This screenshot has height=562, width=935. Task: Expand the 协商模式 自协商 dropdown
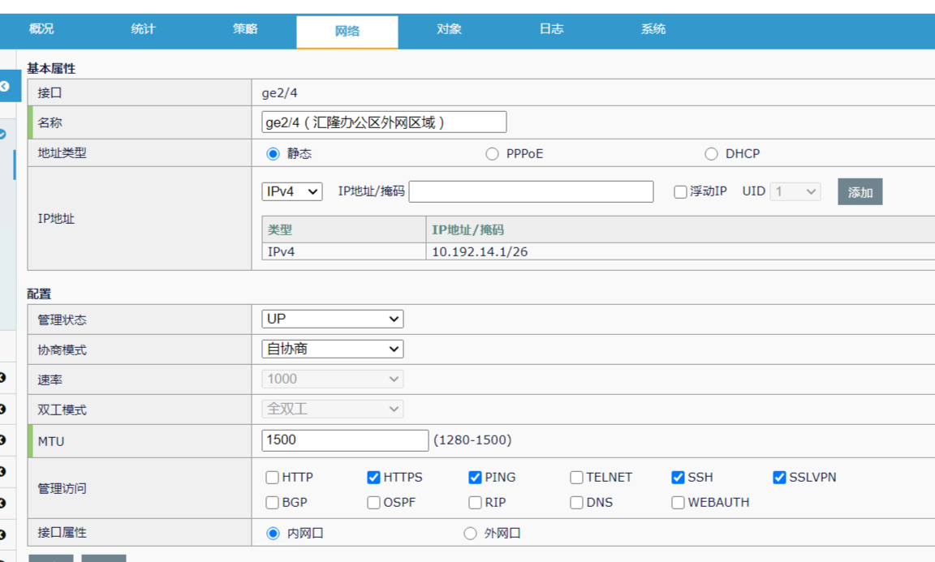332,350
